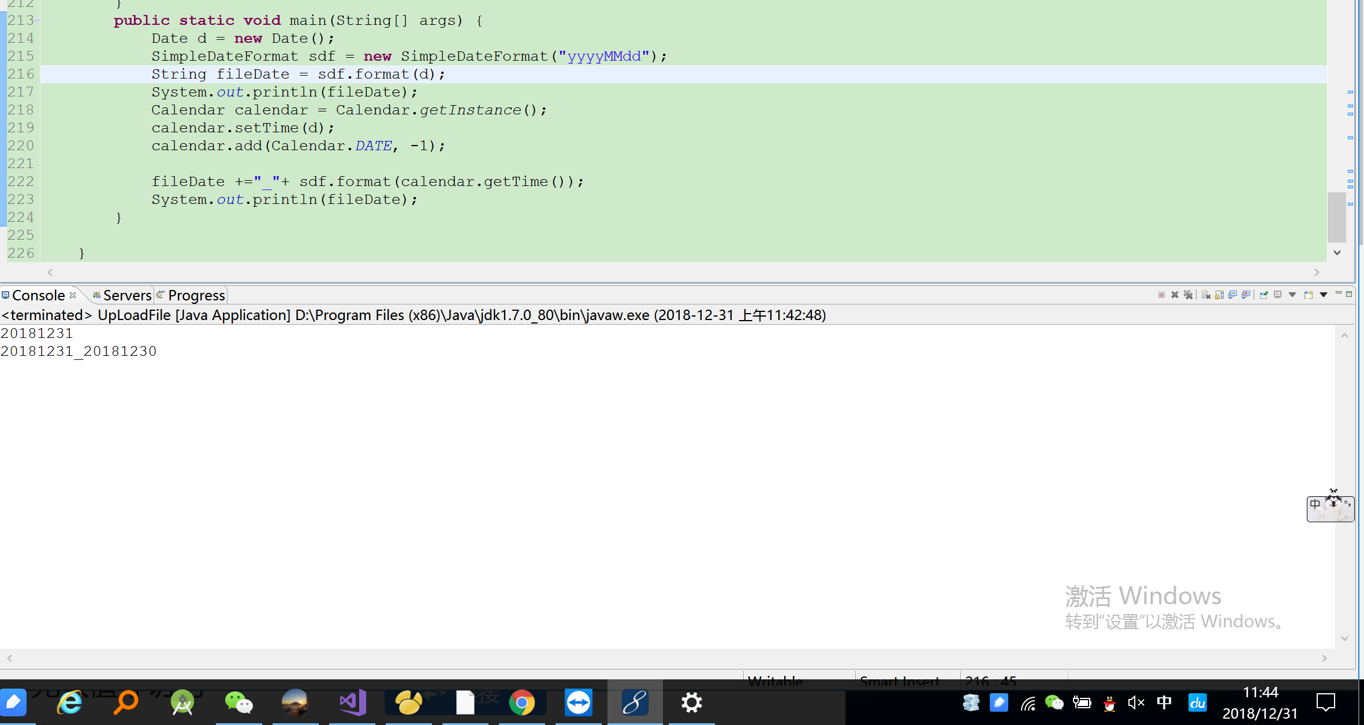Open the new console view icon
This screenshot has width=1364, height=725.
click(1309, 295)
